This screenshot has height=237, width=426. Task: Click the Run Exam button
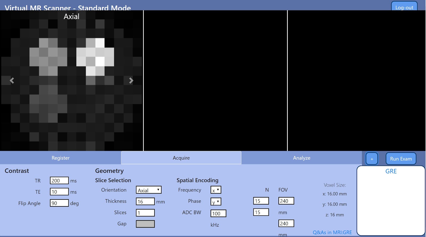tap(401, 159)
